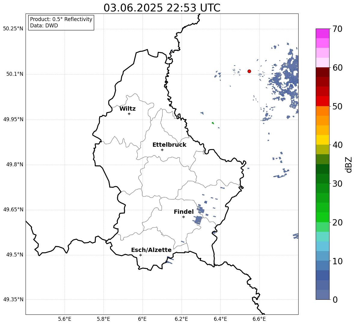
Task: Click the 49.35°N latitude label
Action: [x=13, y=299]
